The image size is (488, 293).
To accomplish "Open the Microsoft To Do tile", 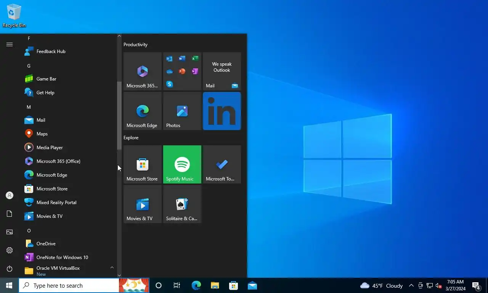I will coord(222,164).
